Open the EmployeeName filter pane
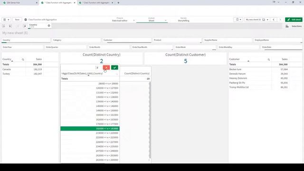Viewport: 304px width, 171px height. [x=278, y=40]
